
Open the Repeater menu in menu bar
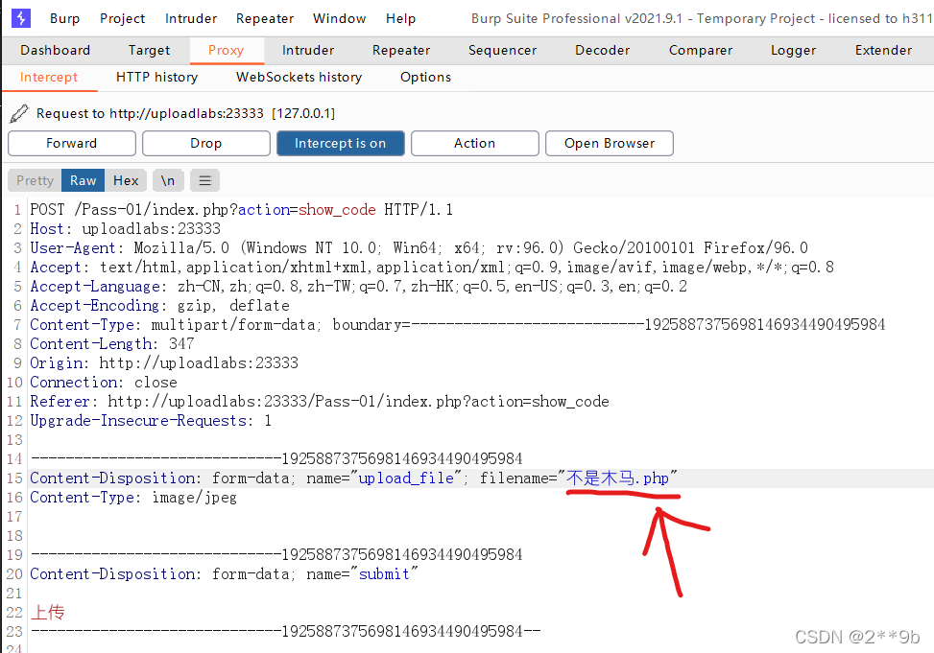(x=265, y=18)
